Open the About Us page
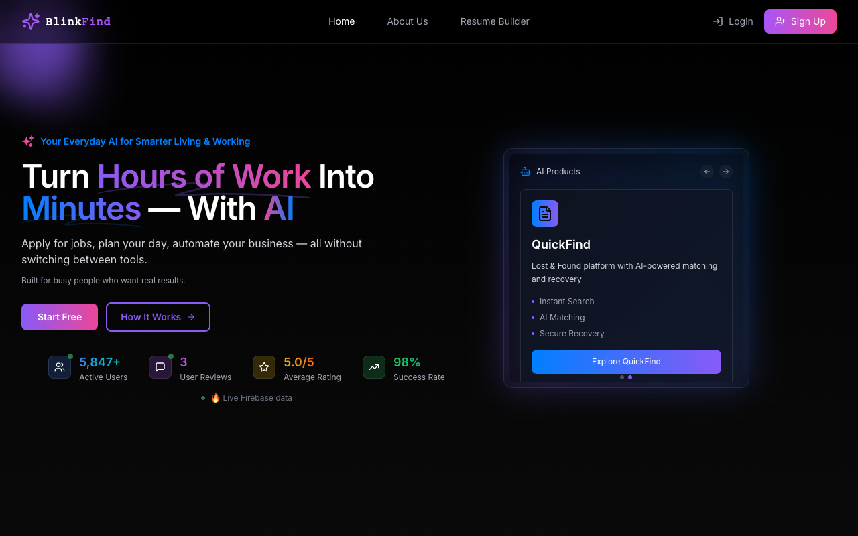This screenshot has width=858, height=536. [x=407, y=21]
